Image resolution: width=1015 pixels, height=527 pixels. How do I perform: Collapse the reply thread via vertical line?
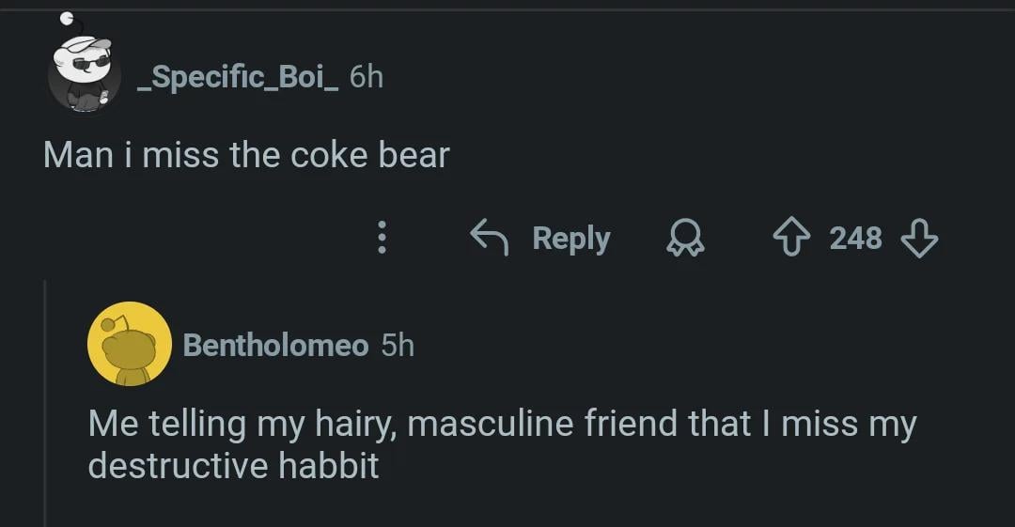point(45,404)
